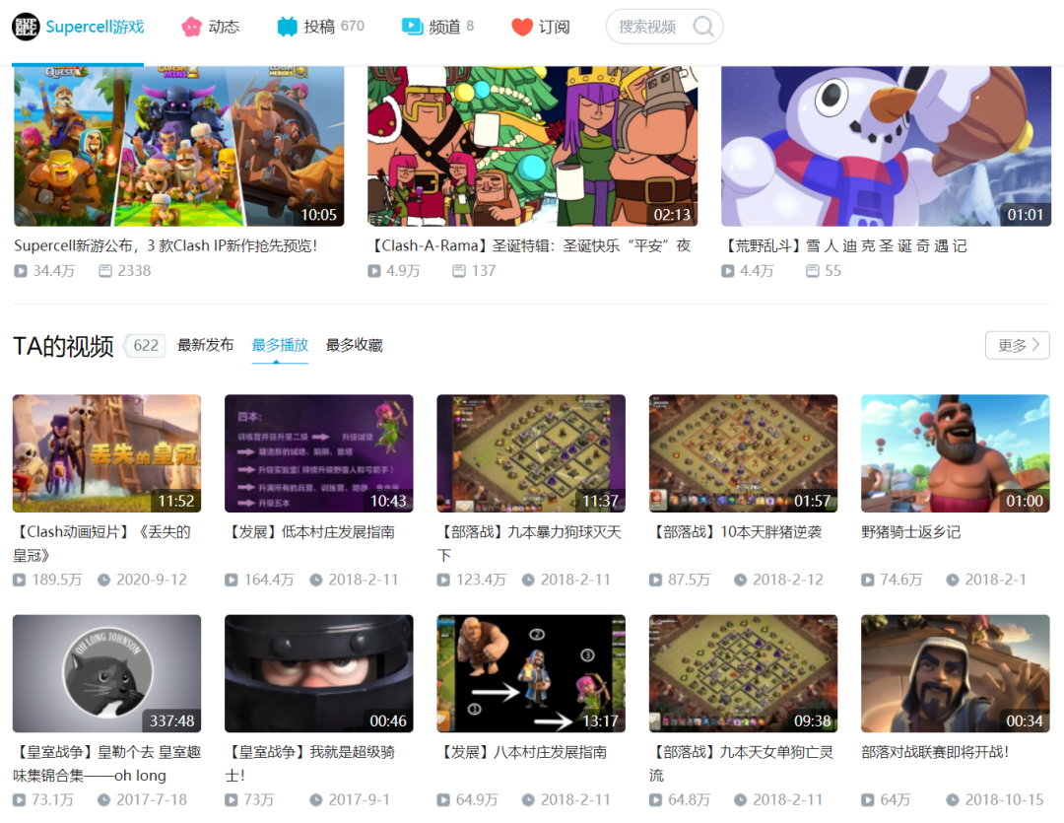Open the 九本天女单狗亡灵流 video thumbnail
The width and height of the screenshot is (1064, 823).
coord(743,673)
